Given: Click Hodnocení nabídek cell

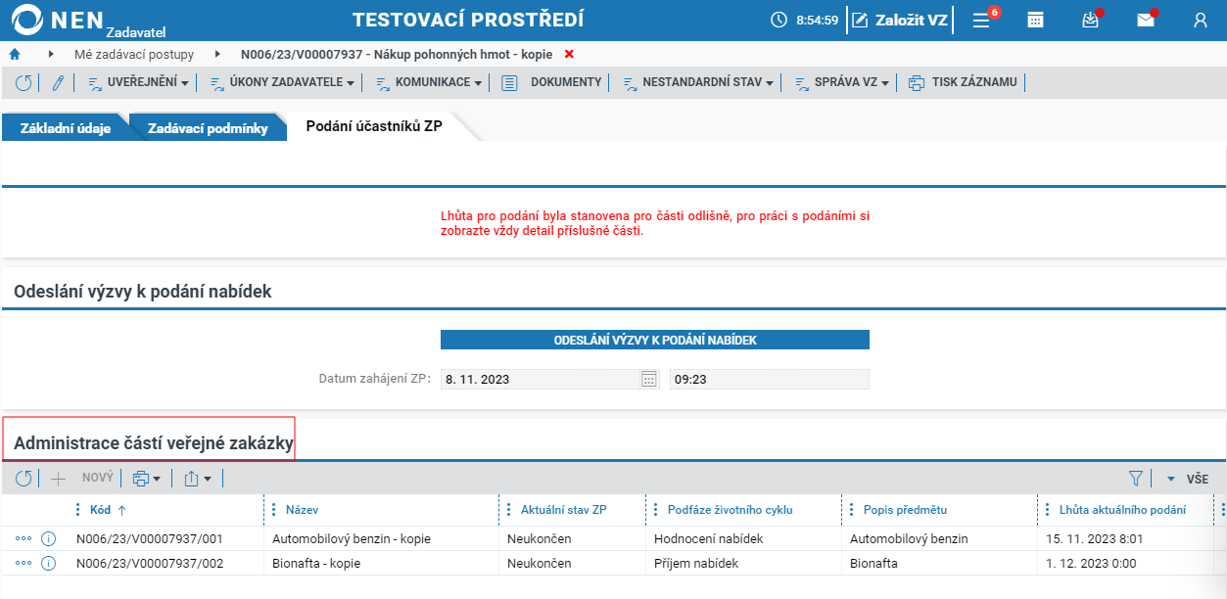Looking at the screenshot, I should coord(708,538).
